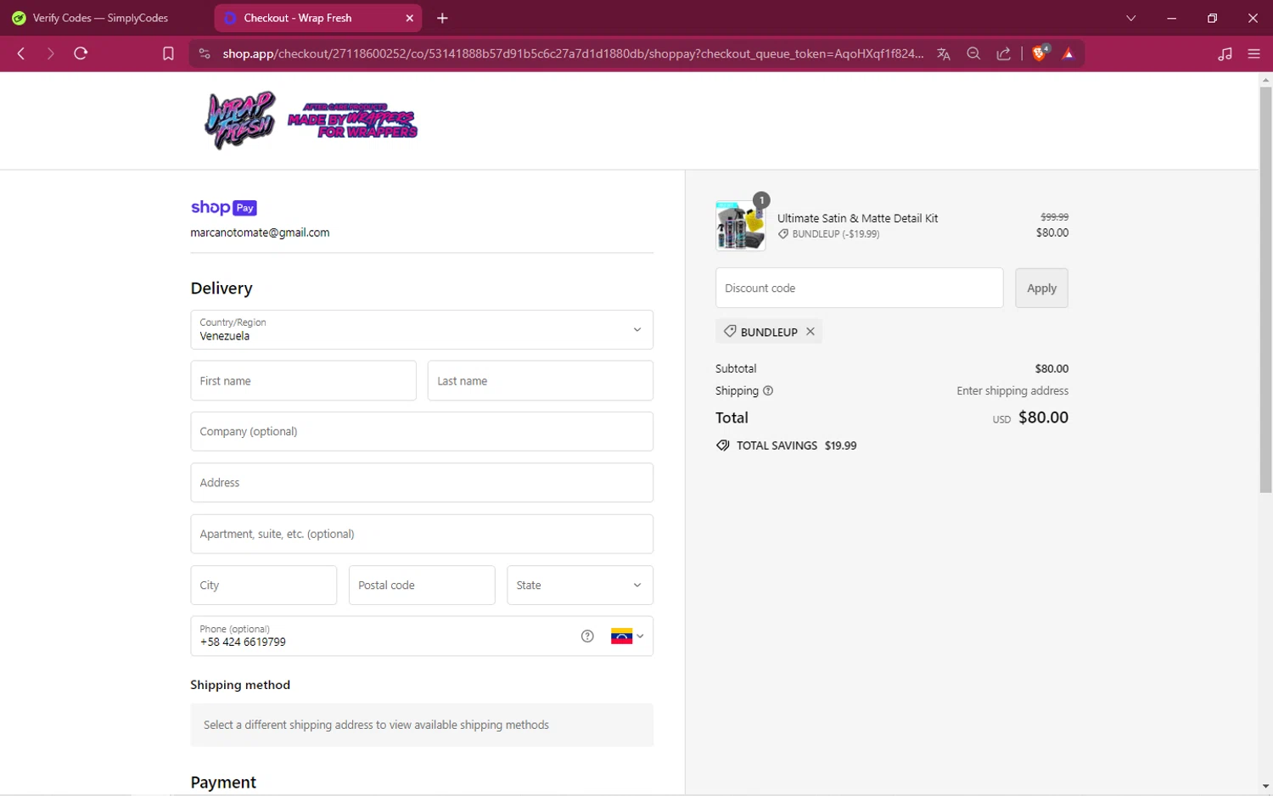Screen dimensions: 1273x796
Task: Open site settings icon beside the URL
Action: tap(205, 53)
